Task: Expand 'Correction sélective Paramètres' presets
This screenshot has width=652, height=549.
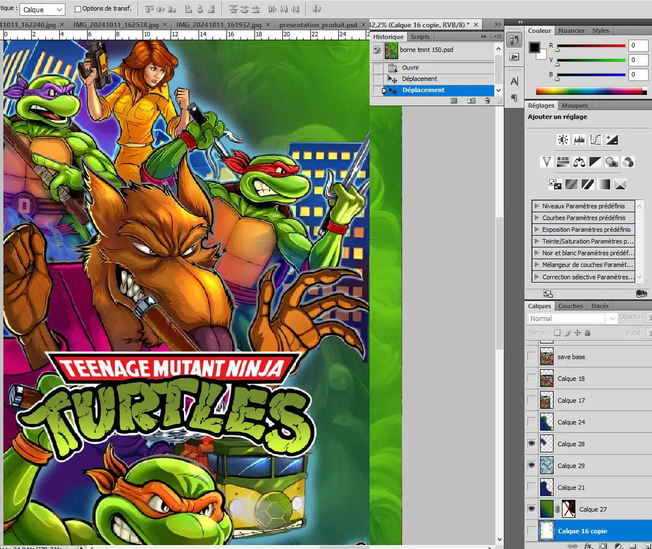Action: (537, 276)
